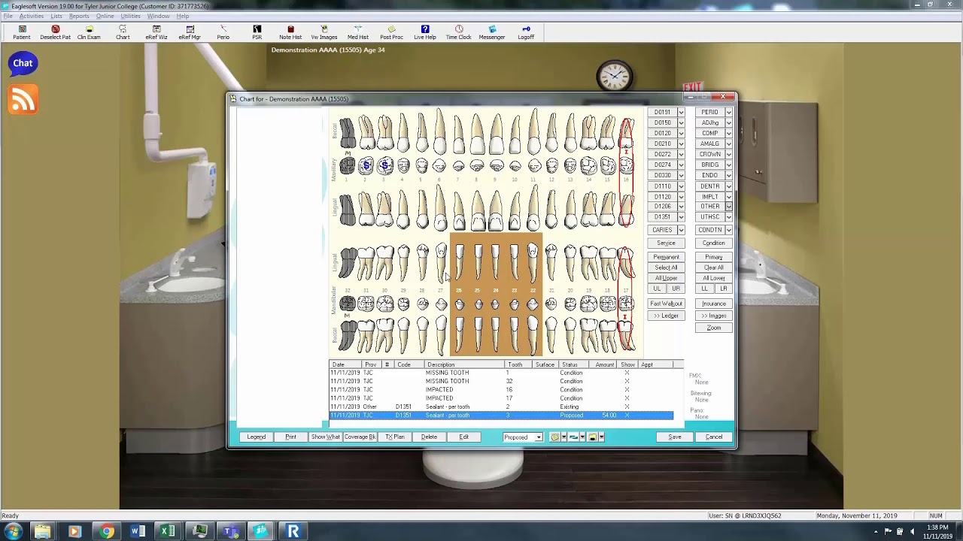Screen dimensions: 963x541
Task: Open Chrome from the Windows taskbar
Action: tap(107, 532)
